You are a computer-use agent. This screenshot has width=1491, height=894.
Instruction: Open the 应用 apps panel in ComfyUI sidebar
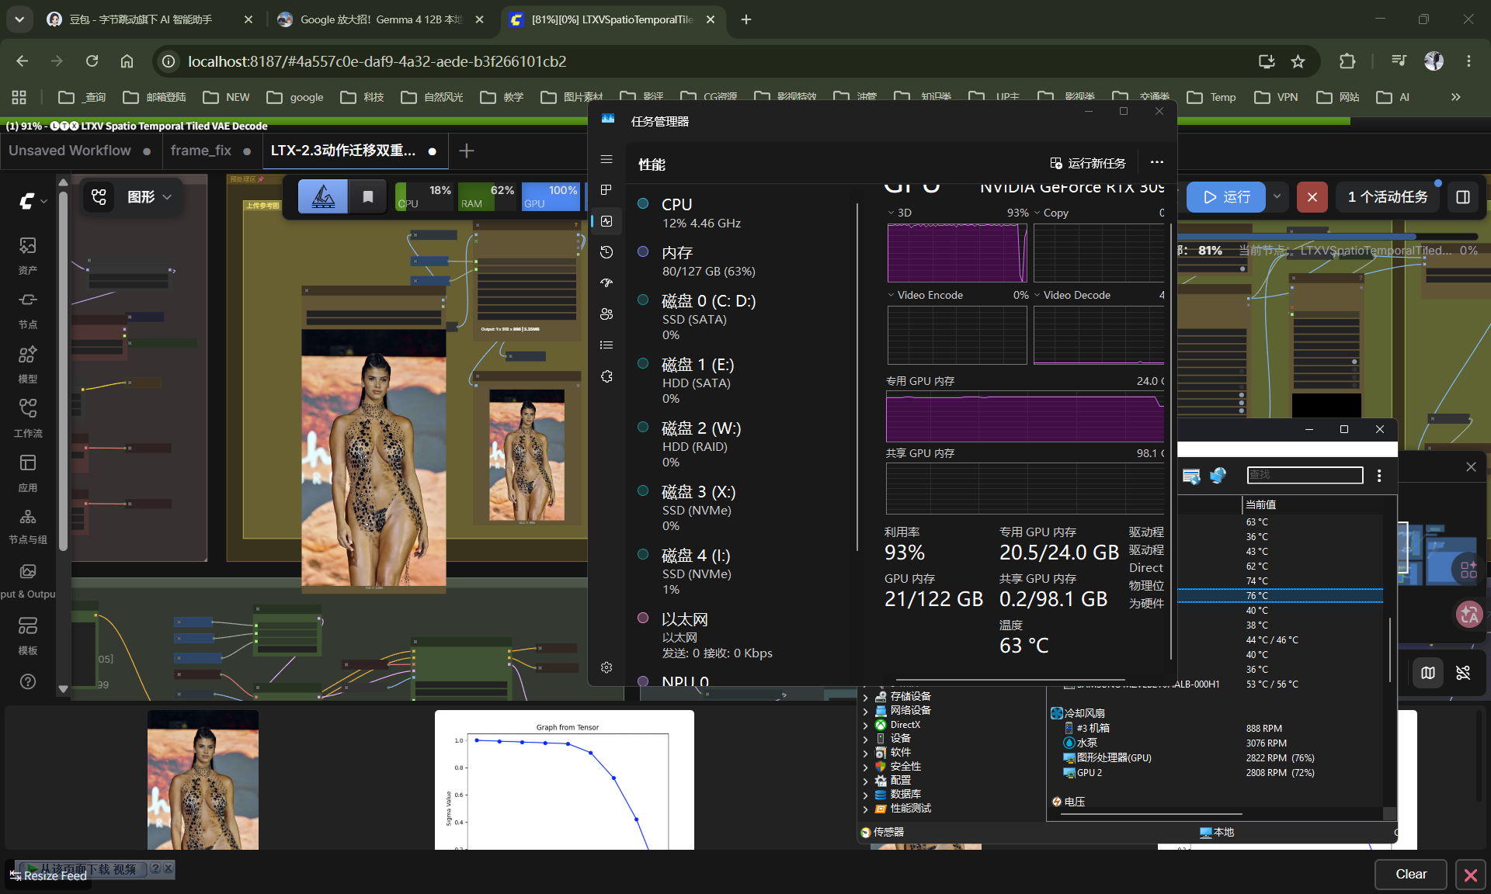(28, 473)
